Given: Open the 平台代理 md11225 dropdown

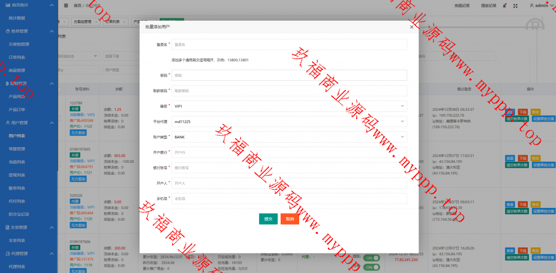Looking at the screenshot, I should tap(289, 122).
